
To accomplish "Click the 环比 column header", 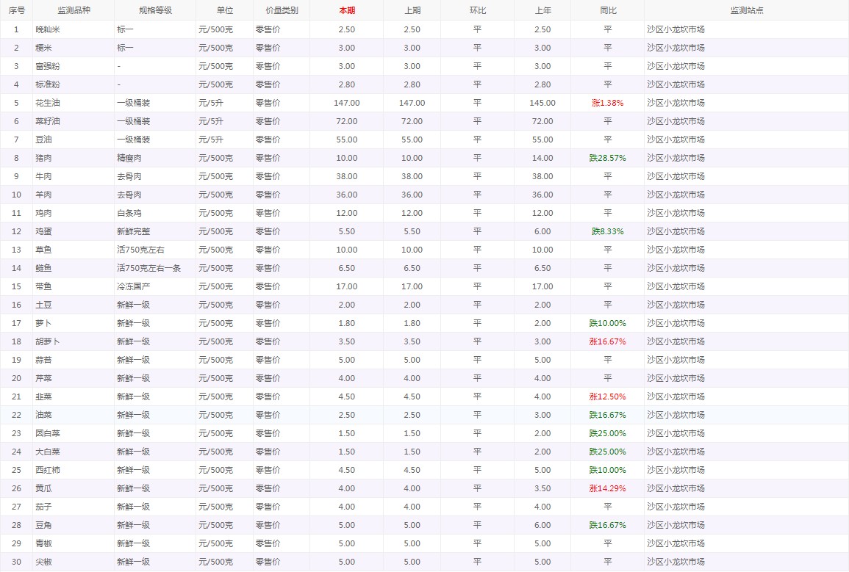I will tap(477, 10).
